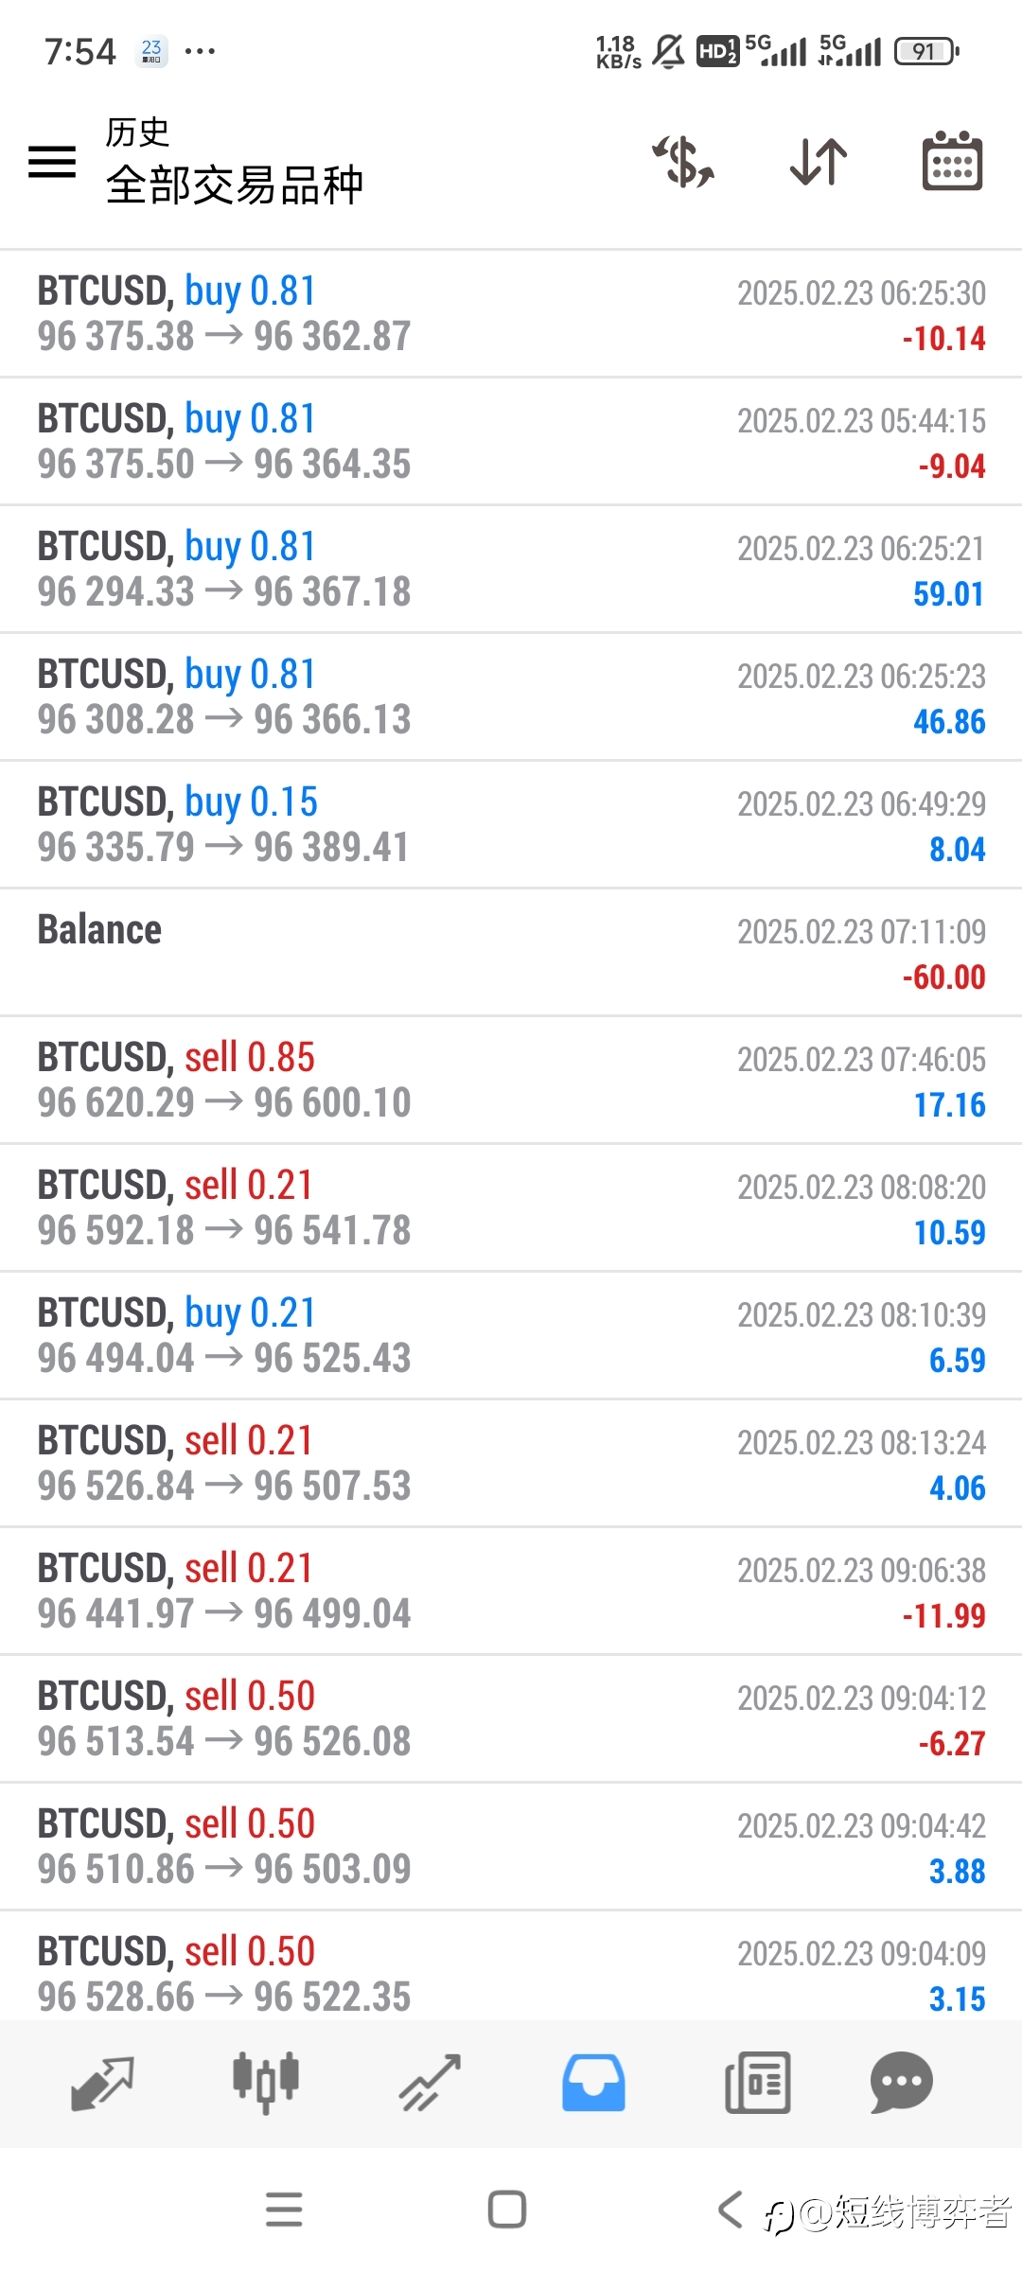The image size is (1022, 2271).
Task: Tap the symbol filter dollar icon
Action: click(x=683, y=162)
